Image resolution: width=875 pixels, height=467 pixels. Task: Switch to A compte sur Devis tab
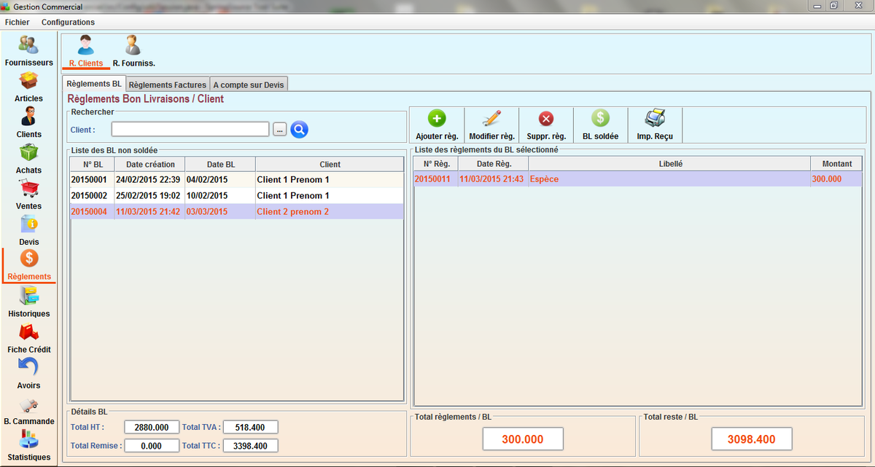tap(249, 85)
